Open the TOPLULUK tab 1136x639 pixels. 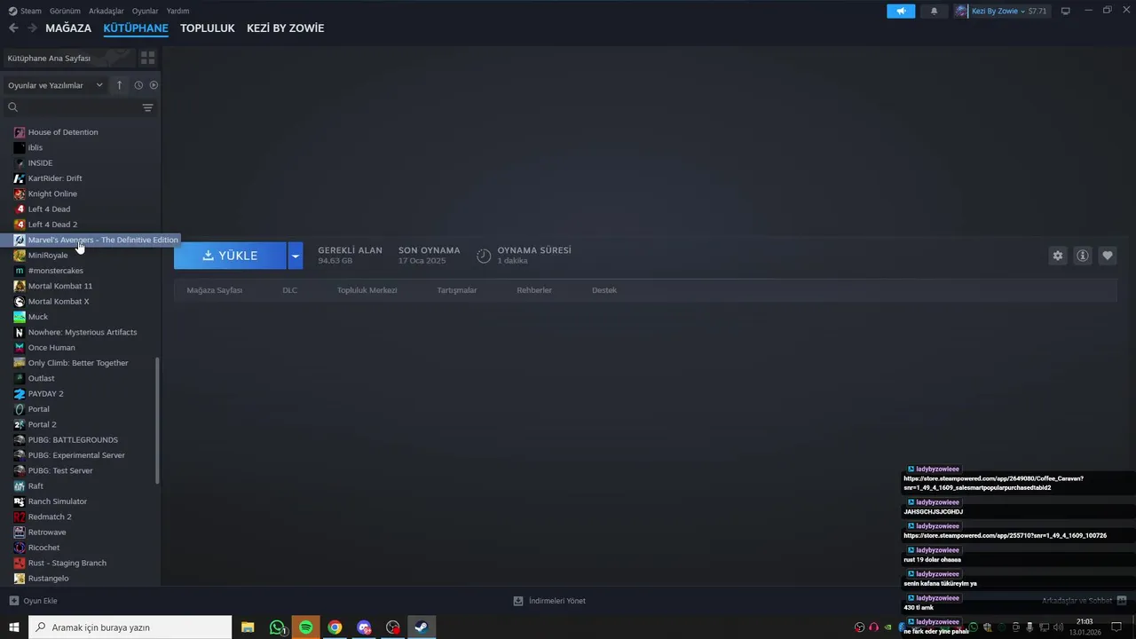click(x=208, y=28)
